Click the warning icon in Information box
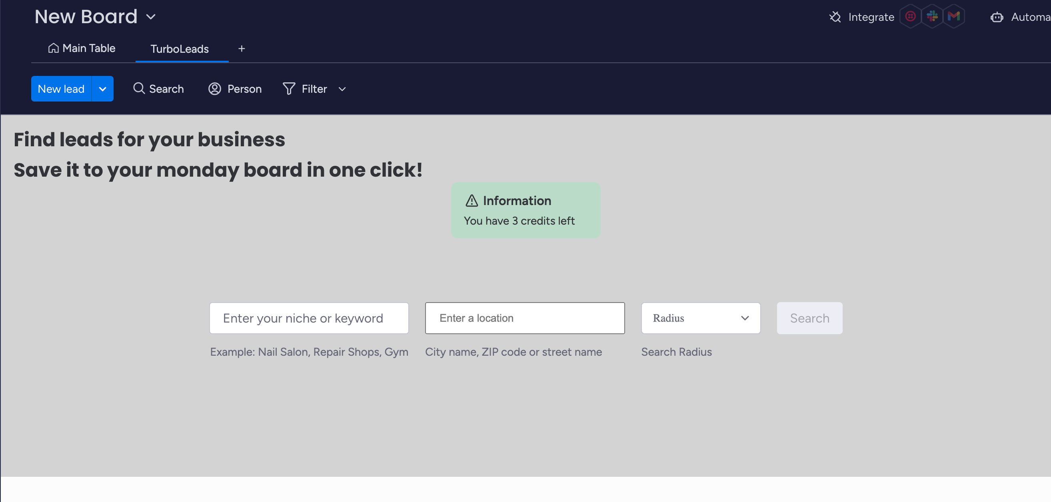Screen dimensions: 1051x502 click(x=472, y=201)
